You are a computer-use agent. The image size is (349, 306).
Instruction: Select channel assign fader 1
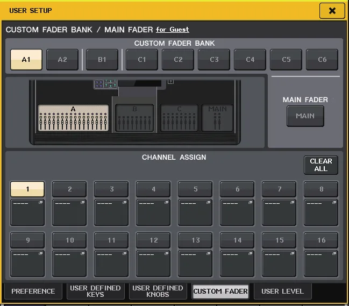coord(27,189)
